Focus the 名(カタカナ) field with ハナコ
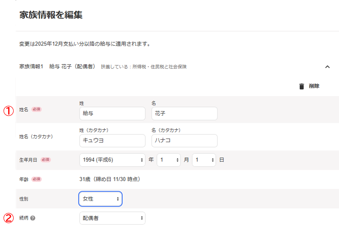339x227 pixels. 184,141
